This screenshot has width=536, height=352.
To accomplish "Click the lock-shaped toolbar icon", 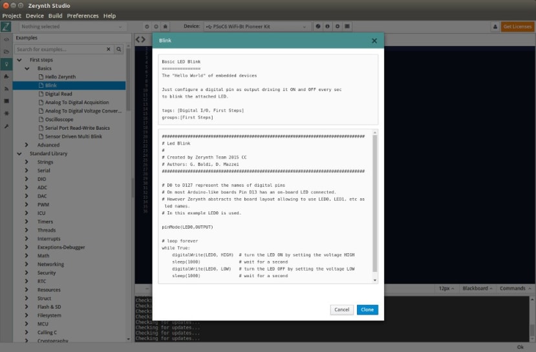I will click(x=166, y=26).
